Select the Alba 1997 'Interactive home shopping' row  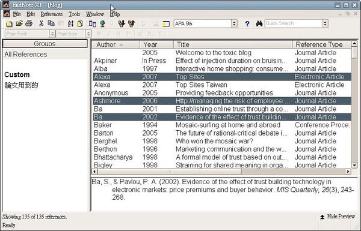tap(222, 68)
